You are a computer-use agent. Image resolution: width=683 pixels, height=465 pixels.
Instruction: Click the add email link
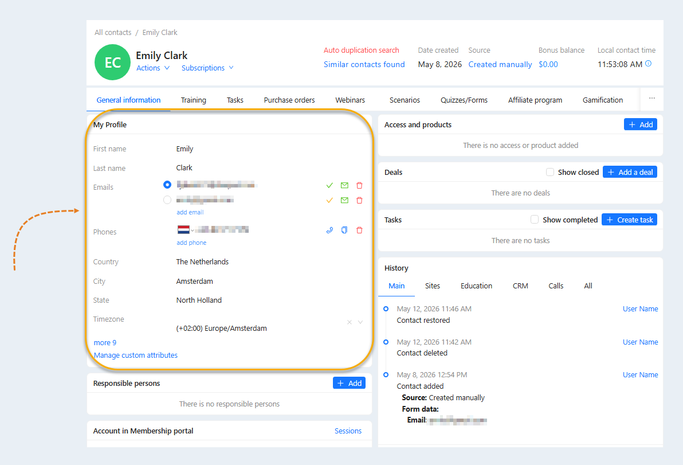coord(190,212)
